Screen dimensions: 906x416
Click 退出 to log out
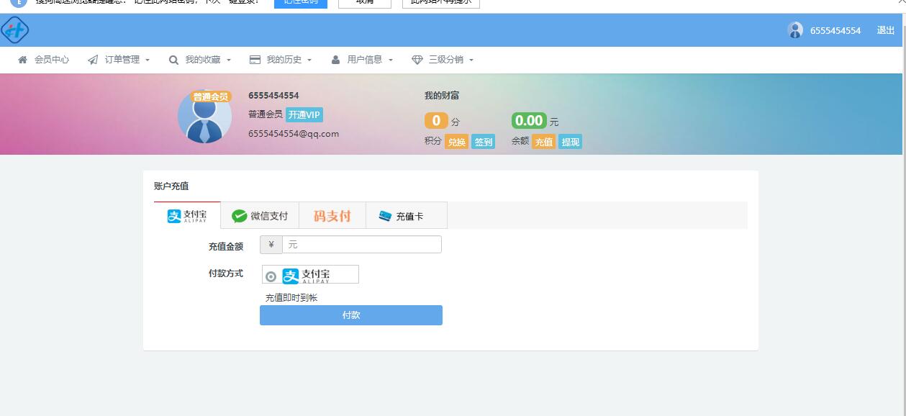point(886,30)
